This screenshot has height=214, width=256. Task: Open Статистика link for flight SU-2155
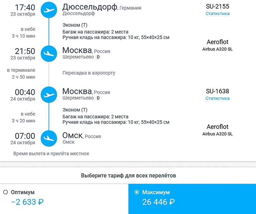click(x=217, y=13)
